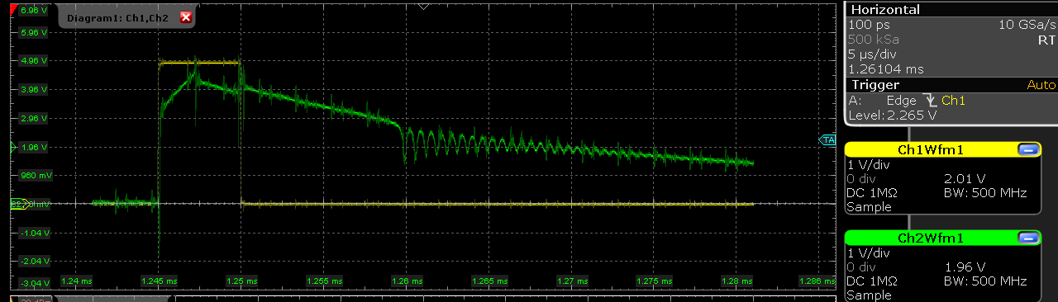Click the trigger position marker atop the grid
This screenshot has height=302, width=1058.
(423, 5)
